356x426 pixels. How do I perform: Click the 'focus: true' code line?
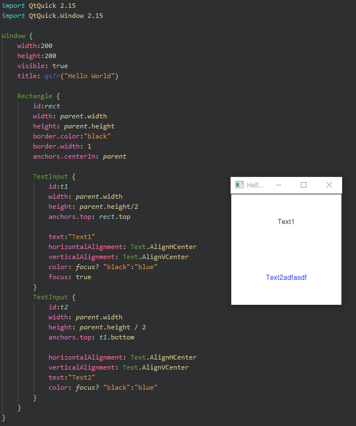(70, 277)
